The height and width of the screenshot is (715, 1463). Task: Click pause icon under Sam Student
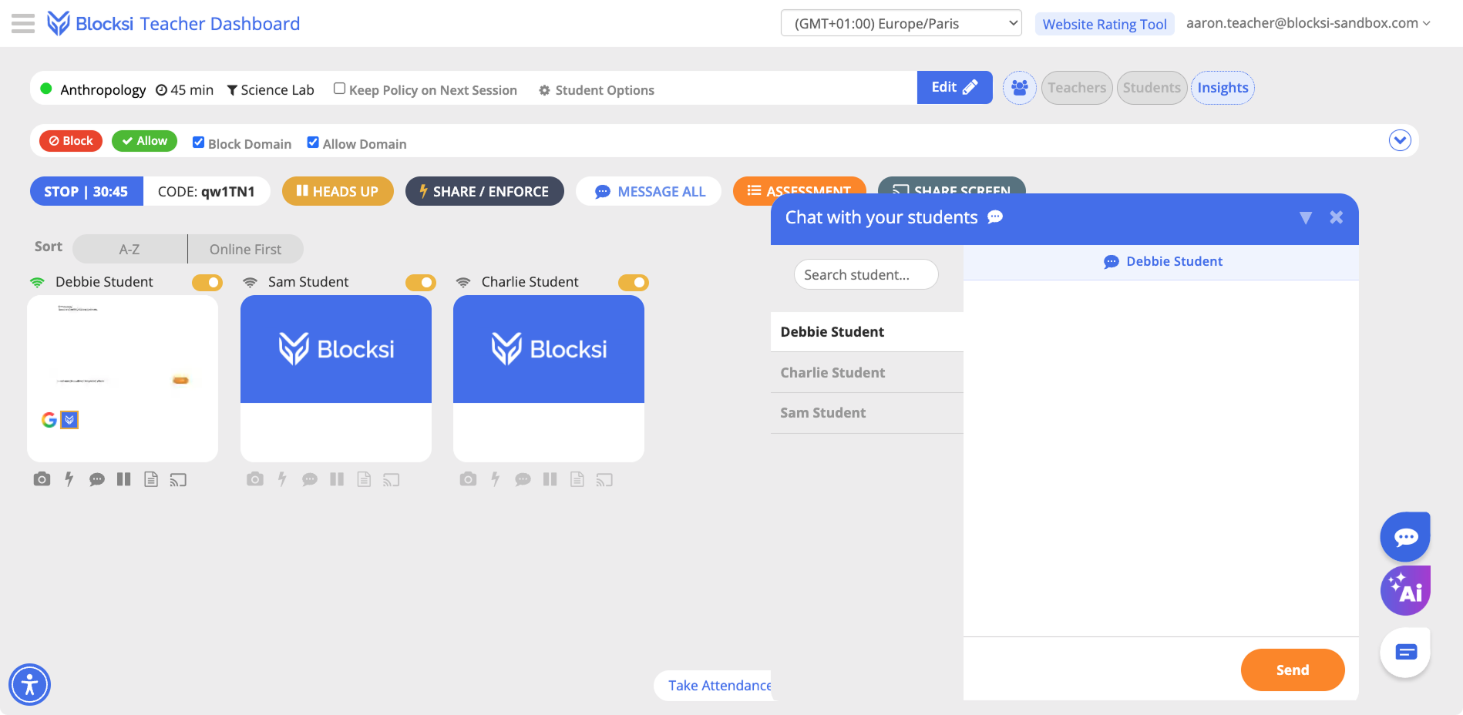(x=337, y=479)
